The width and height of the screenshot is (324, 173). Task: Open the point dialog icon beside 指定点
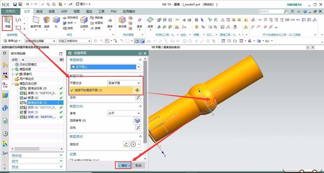pos(126,144)
